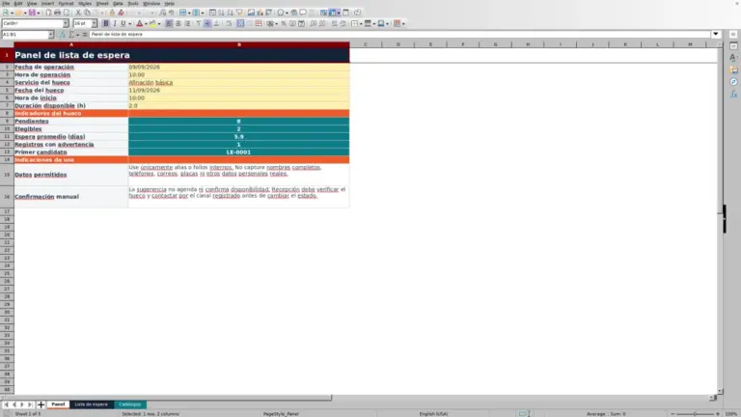Open sidebar Styles panel icon
Screen dimensions: 741x417
733,58
